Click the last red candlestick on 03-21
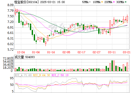Image resolution: width=133 pixels, height=93 pixels. pos(127,18)
